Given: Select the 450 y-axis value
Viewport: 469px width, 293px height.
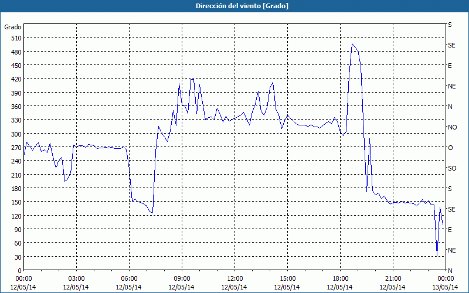Looking at the screenshot, I should [x=17, y=66].
